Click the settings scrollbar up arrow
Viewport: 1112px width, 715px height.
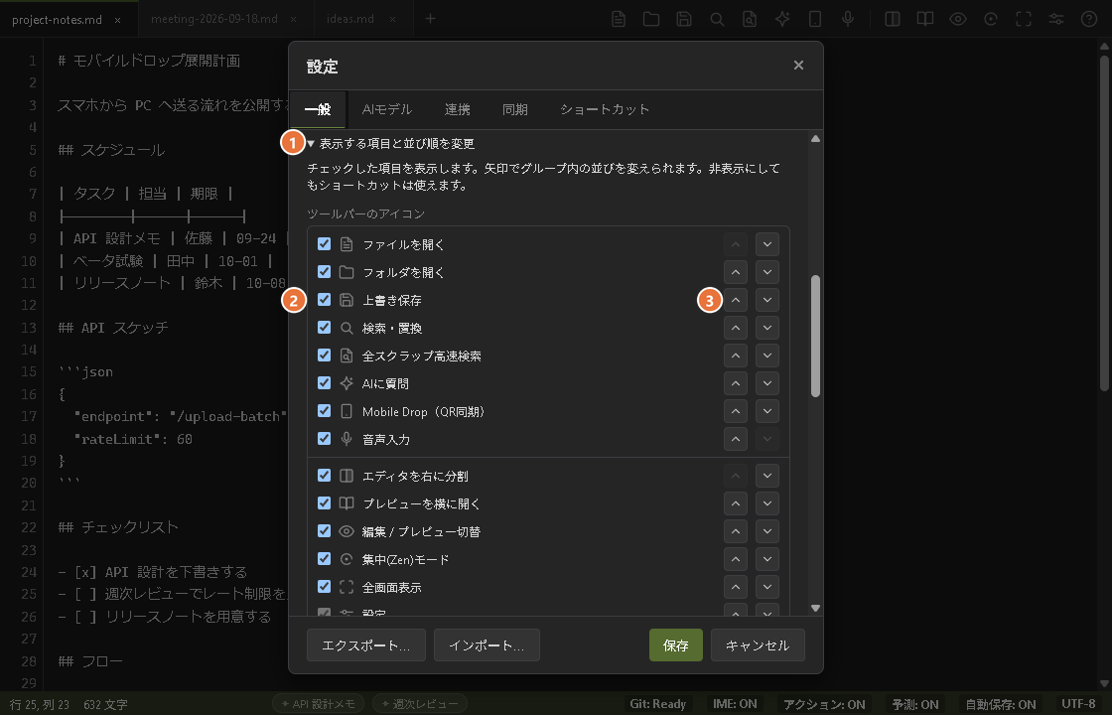click(x=815, y=138)
